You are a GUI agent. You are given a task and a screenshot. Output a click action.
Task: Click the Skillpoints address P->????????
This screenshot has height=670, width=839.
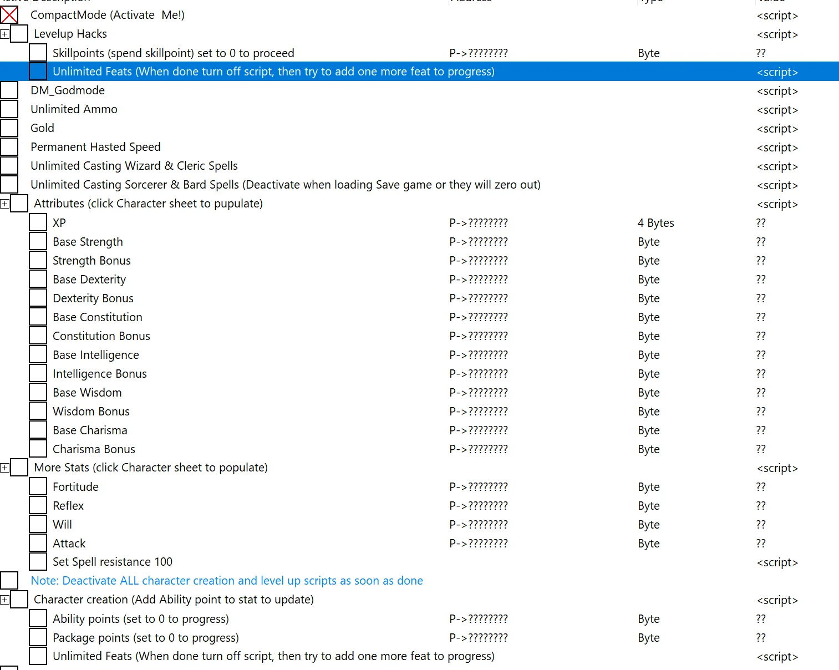[x=479, y=53]
